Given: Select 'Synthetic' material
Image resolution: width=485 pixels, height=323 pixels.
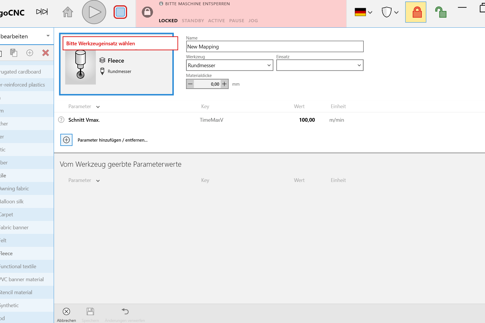Looking at the screenshot, I should [x=27, y=305].
